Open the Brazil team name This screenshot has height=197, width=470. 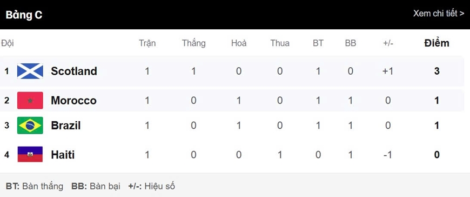point(66,125)
